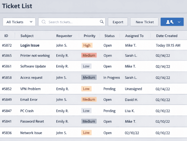187x141 pixels.
Task: Expand the blue users button chevron
Action: (179, 22)
